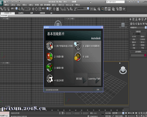Collapse the 对象类型 rollout
147x117 pixels.
[138, 32]
